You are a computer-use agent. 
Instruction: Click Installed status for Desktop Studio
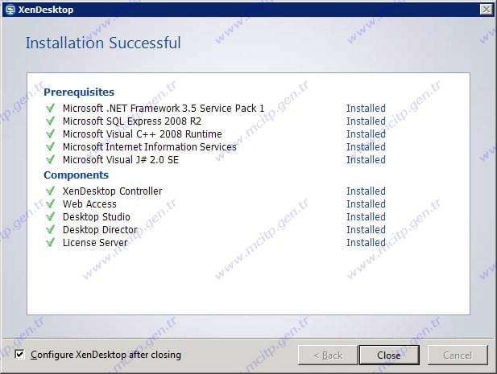pos(366,217)
